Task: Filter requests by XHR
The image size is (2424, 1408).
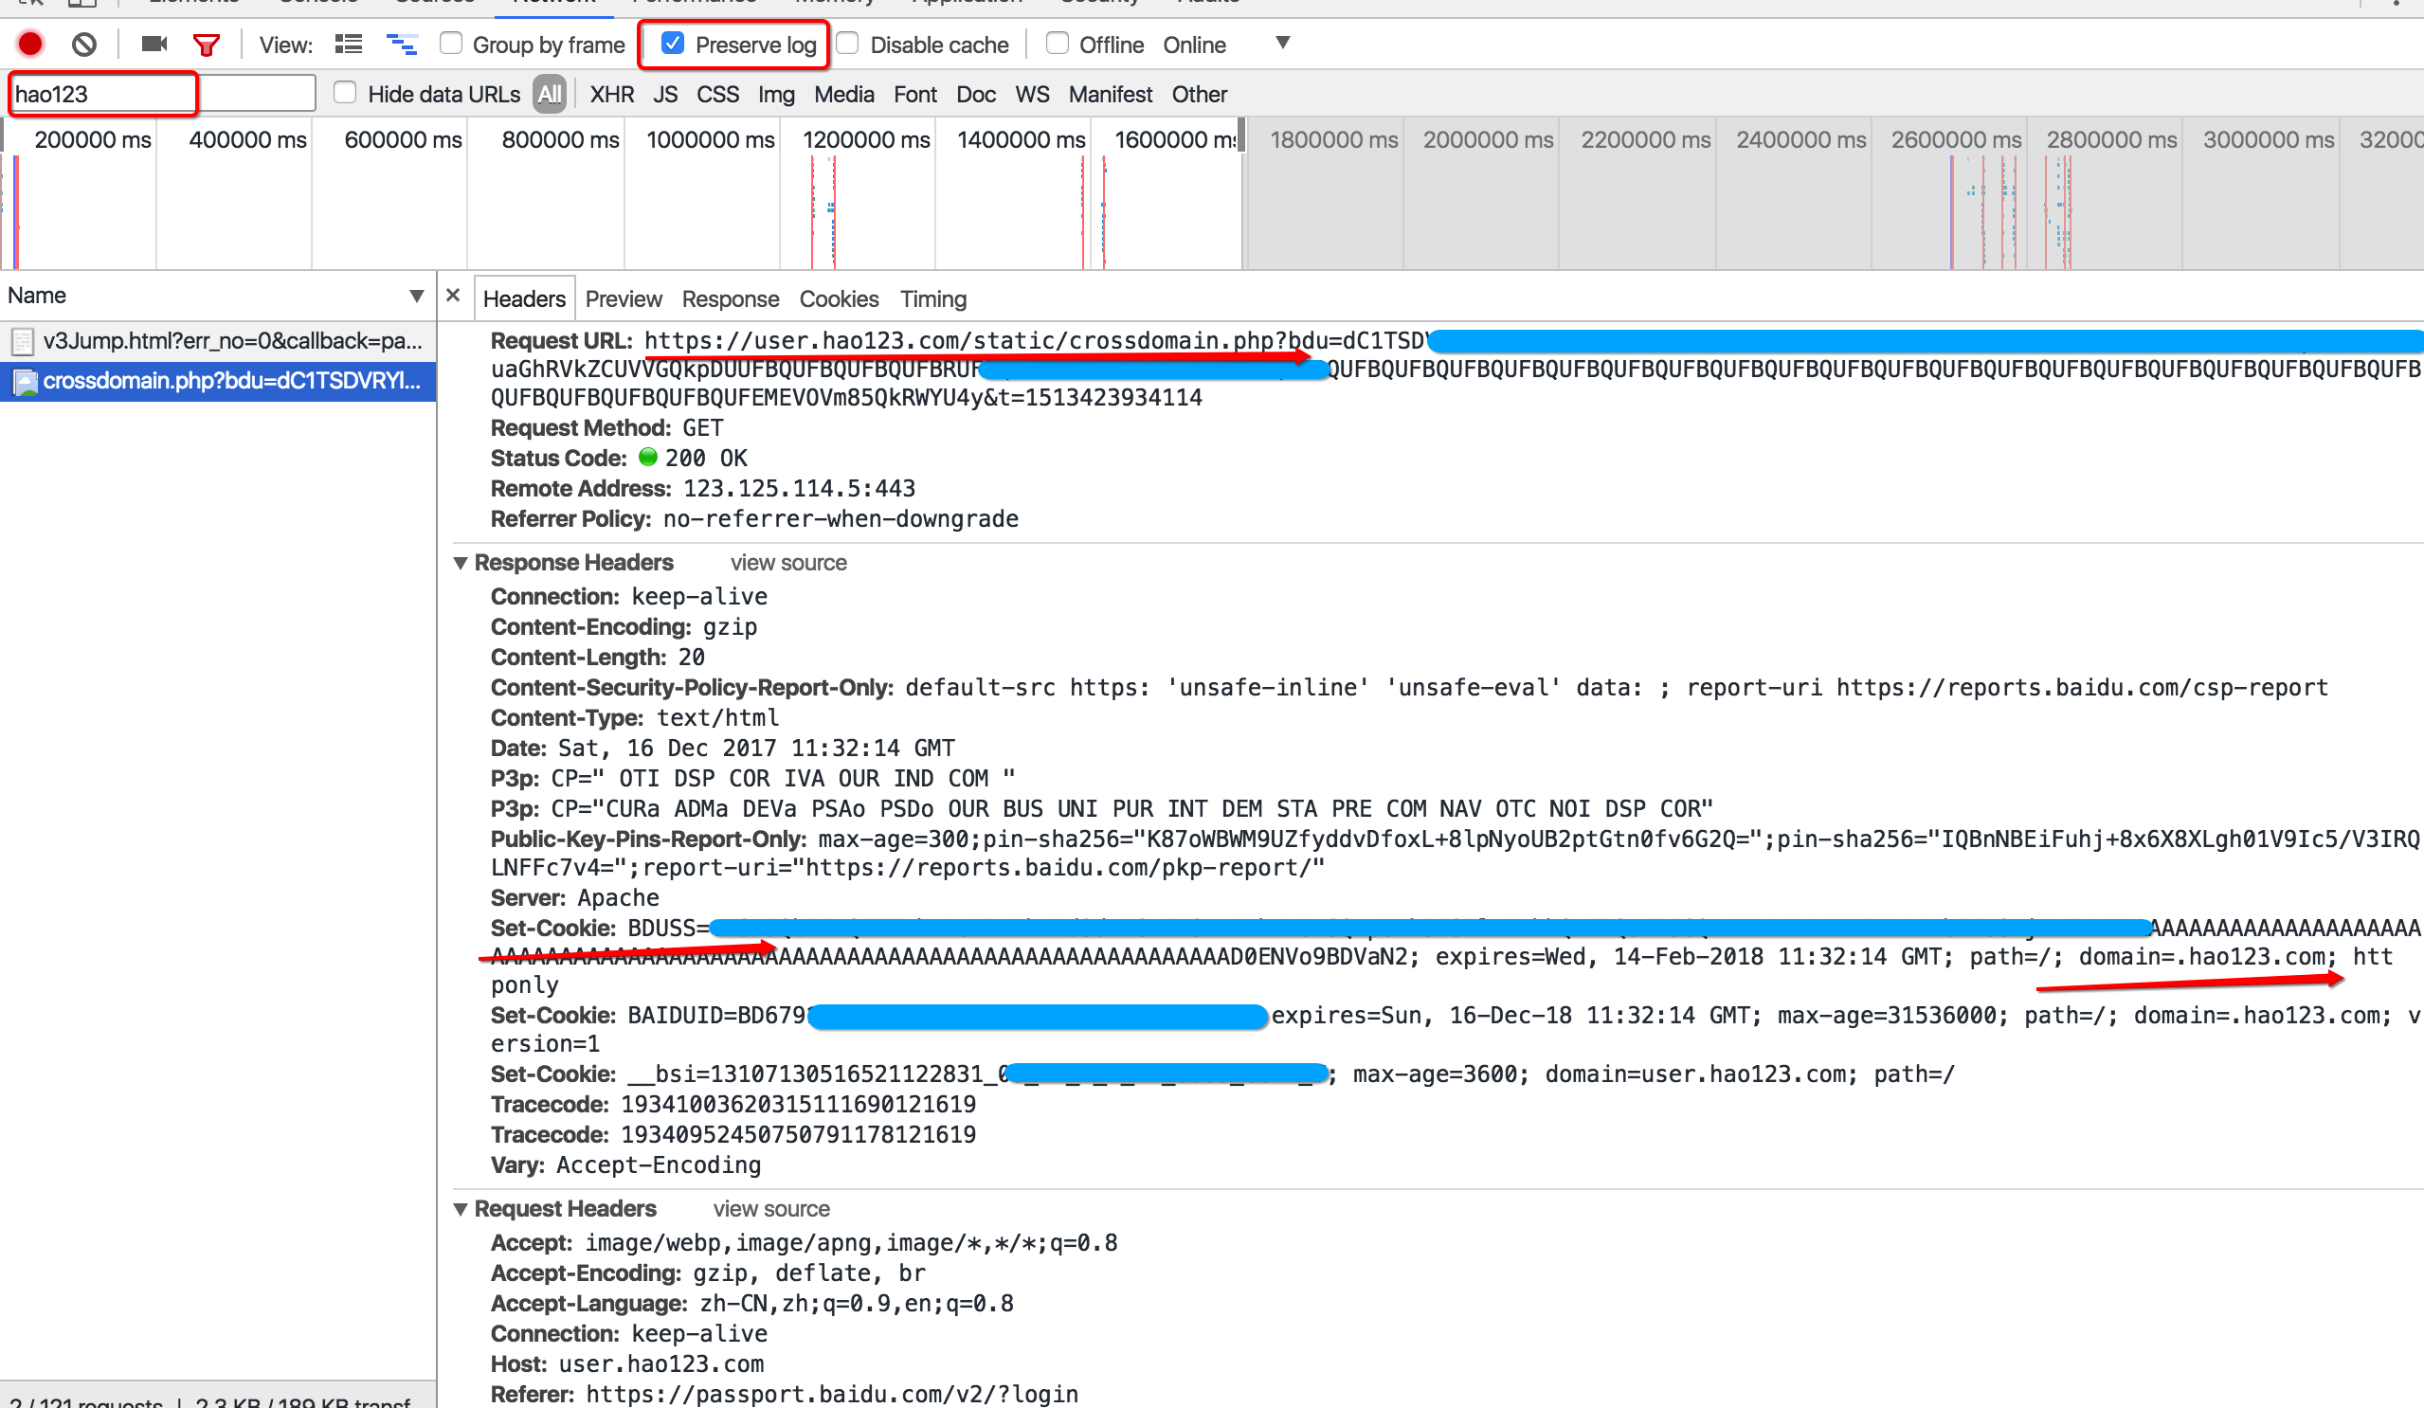Action: [x=612, y=94]
